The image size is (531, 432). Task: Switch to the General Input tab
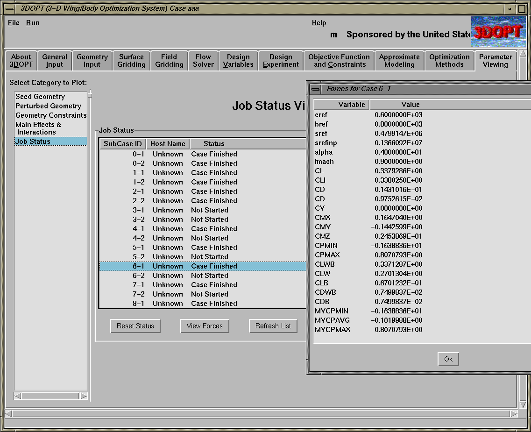tap(55, 61)
